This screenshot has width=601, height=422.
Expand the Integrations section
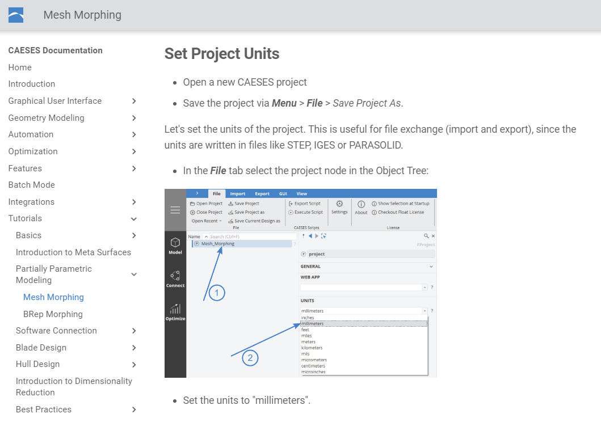pos(134,202)
